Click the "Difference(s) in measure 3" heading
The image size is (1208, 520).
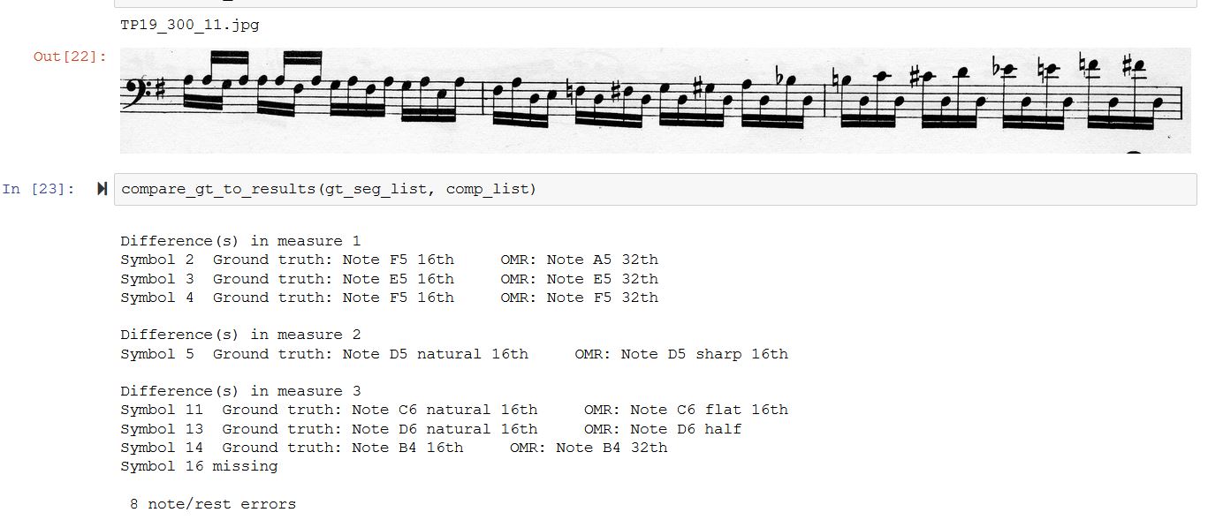240,391
